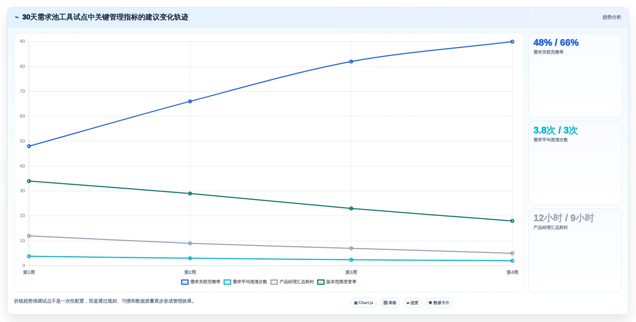636x322 pixels.
Task: Toggle the 产品经理汇总耗时 legend swatch
Action: point(274,282)
